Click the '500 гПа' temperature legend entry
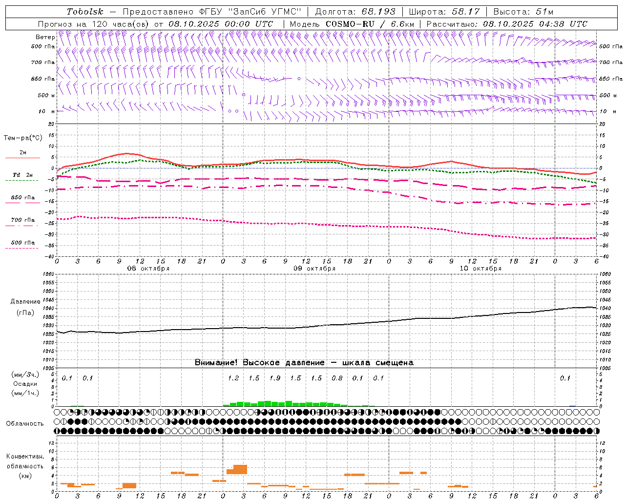 click(x=23, y=243)
